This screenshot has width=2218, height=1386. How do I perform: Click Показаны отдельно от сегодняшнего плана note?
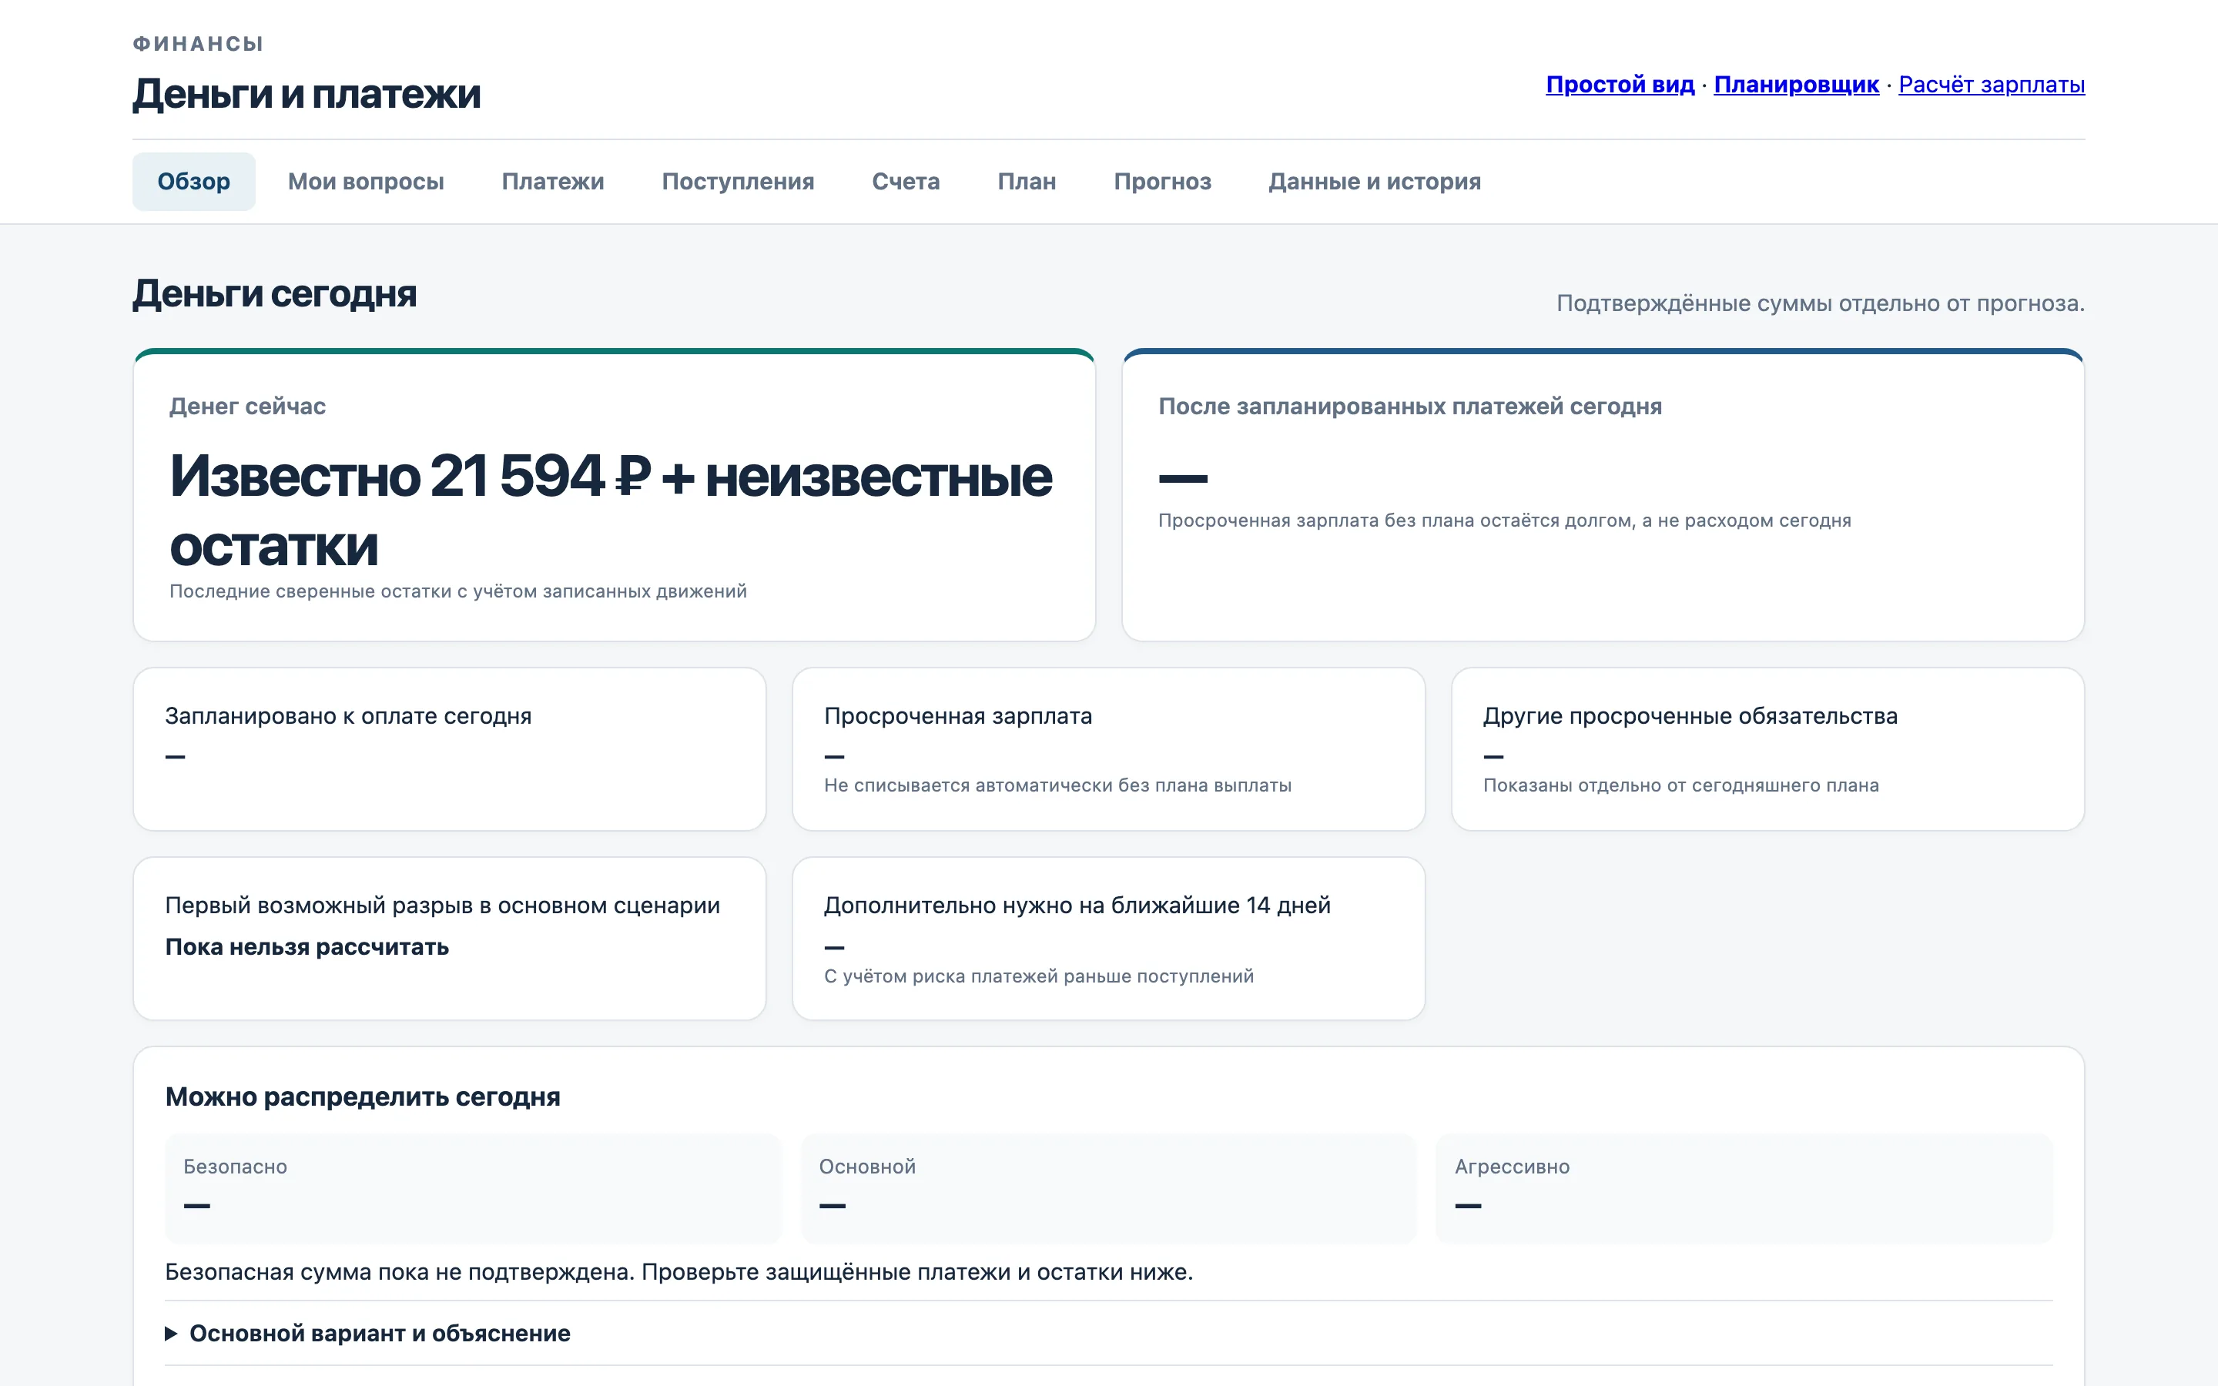pyautogui.click(x=1681, y=785)
